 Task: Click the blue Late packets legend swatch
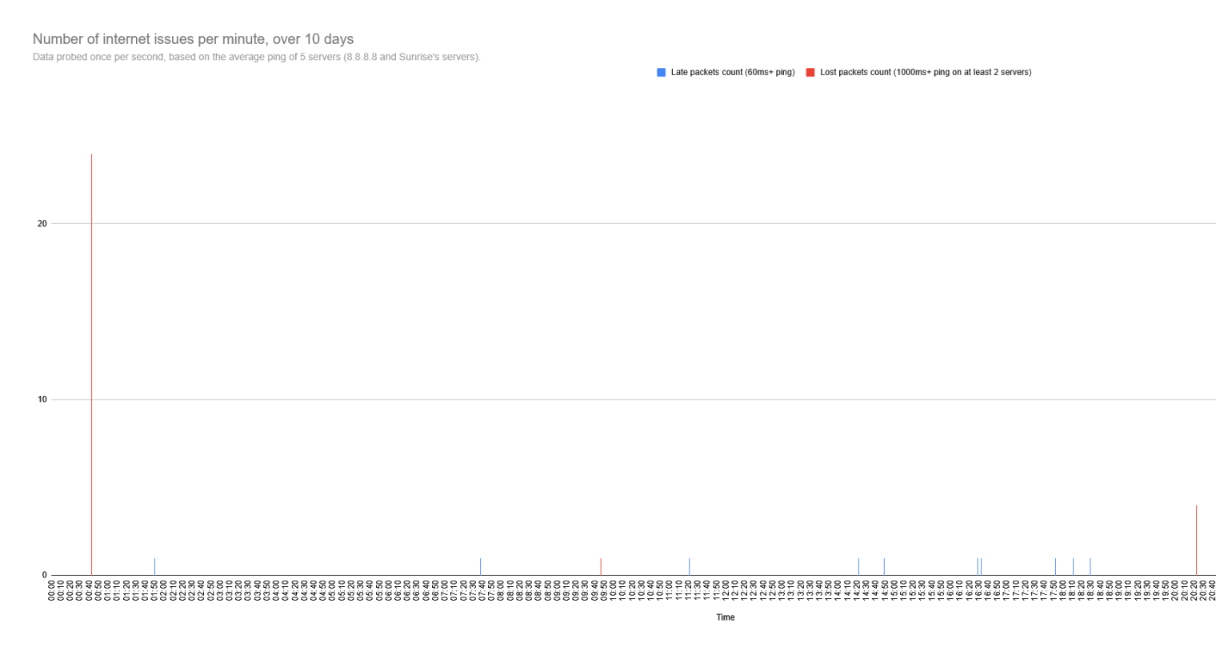tap(661, 73)
